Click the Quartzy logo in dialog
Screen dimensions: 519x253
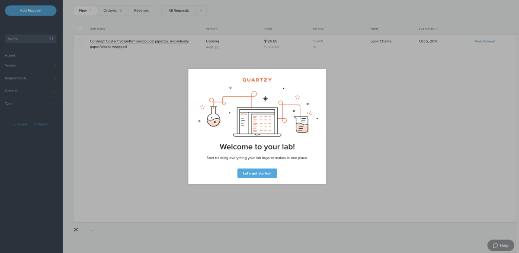(257, 80)
